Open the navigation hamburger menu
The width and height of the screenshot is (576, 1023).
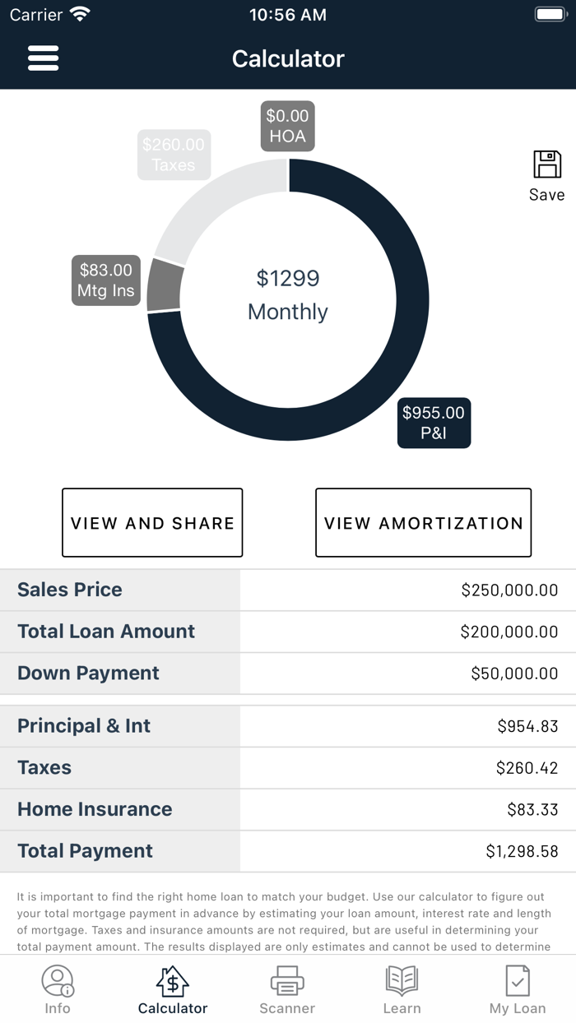click(43, 58)
